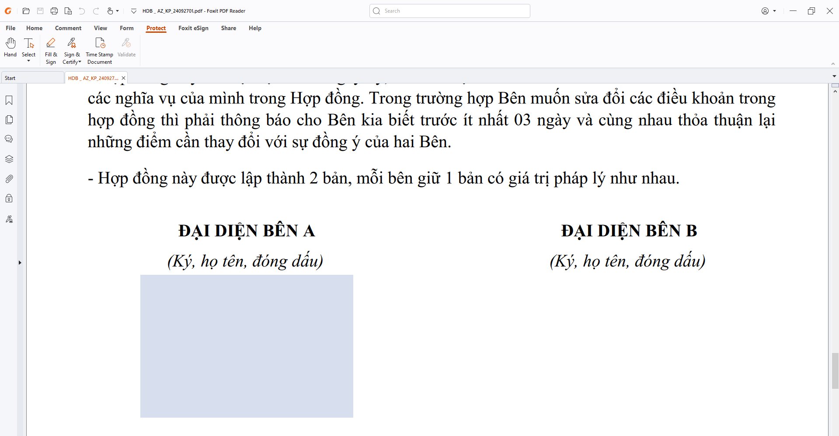The width and height of the screenshot is (839, 436).
Task: Open the Digital Signatures panel
Action: point(9,219)
